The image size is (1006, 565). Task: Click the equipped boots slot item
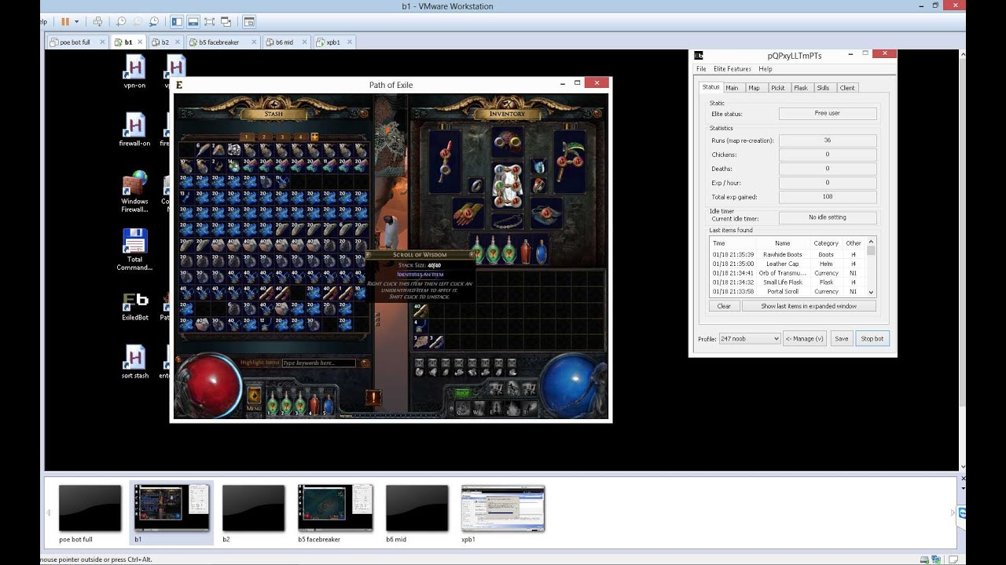(548, 213)
